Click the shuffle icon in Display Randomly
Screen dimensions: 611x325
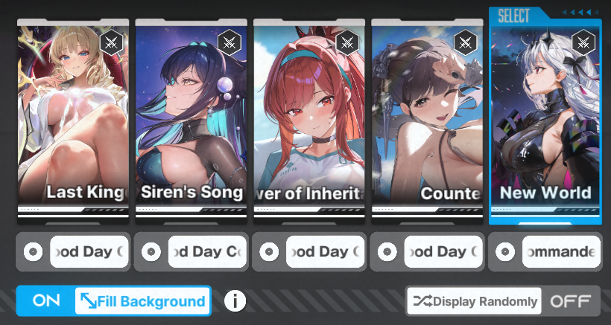[x=422, y=301]
